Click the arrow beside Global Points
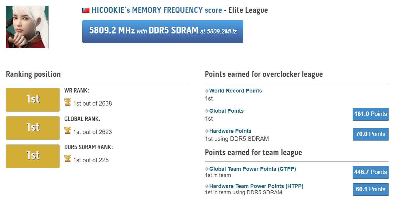Viewport: 396px width, 204px height. pyautogui.click(x=207, y=111)
